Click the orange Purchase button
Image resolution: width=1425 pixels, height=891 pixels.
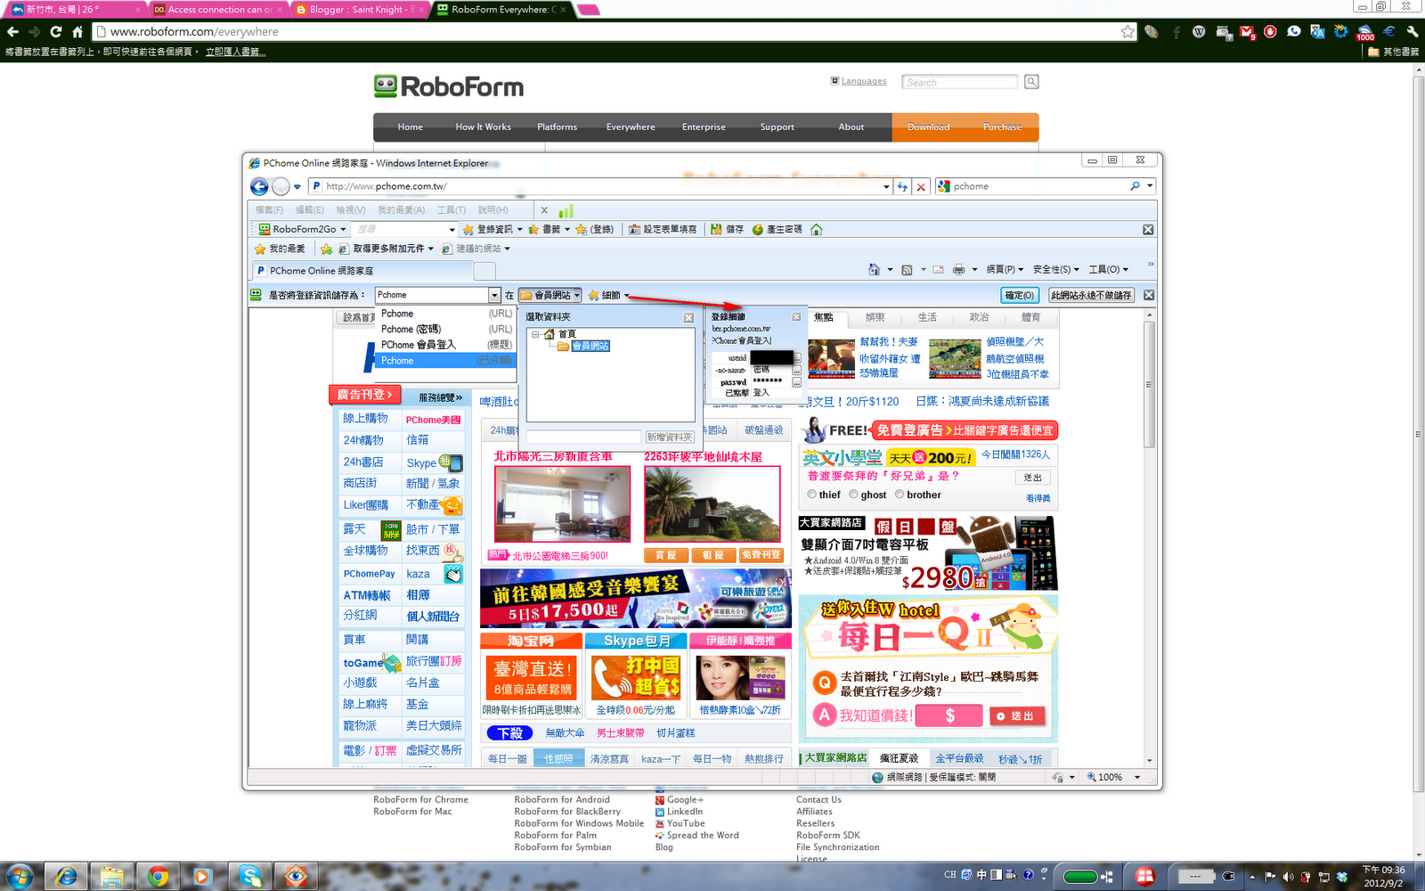1002,127
